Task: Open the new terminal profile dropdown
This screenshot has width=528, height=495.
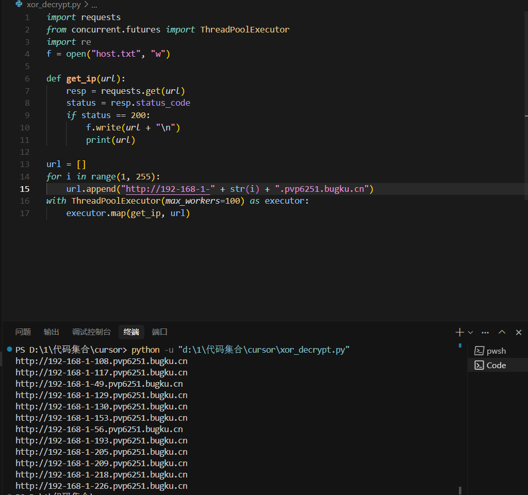Action: pos(470,333)
